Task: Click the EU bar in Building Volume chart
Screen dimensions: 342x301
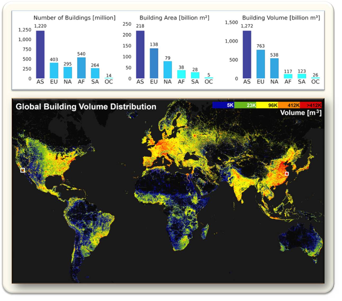Action: click(260, 64)
